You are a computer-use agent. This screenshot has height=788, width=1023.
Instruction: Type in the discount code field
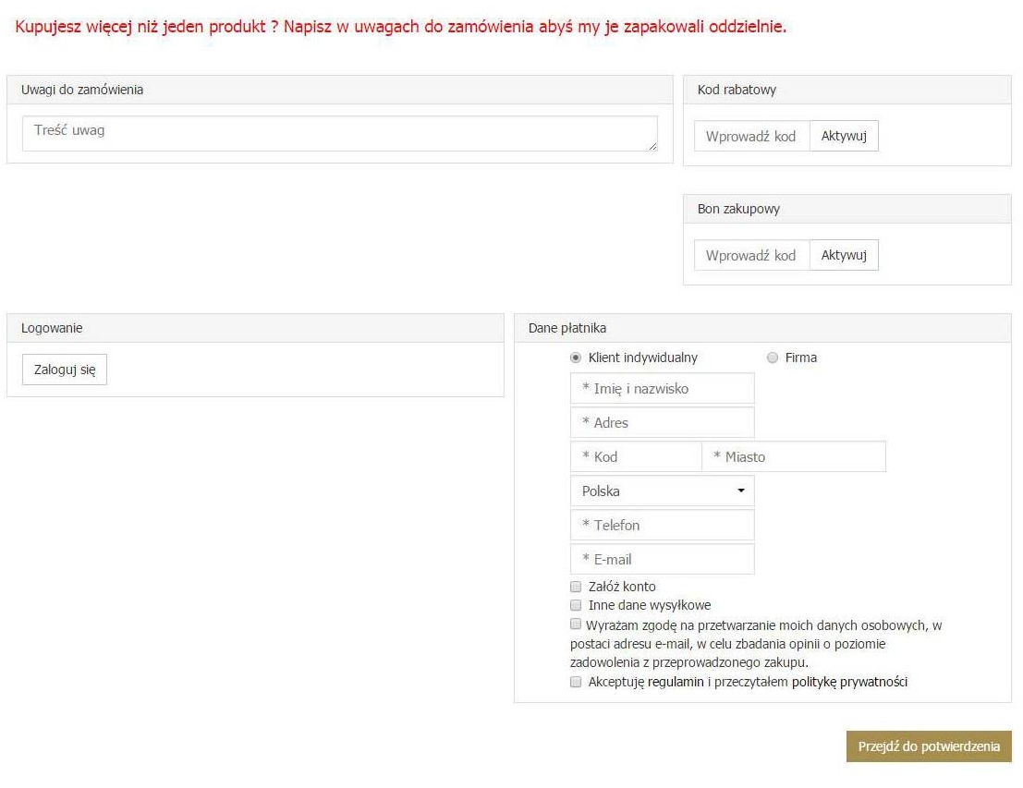(751, 136)
